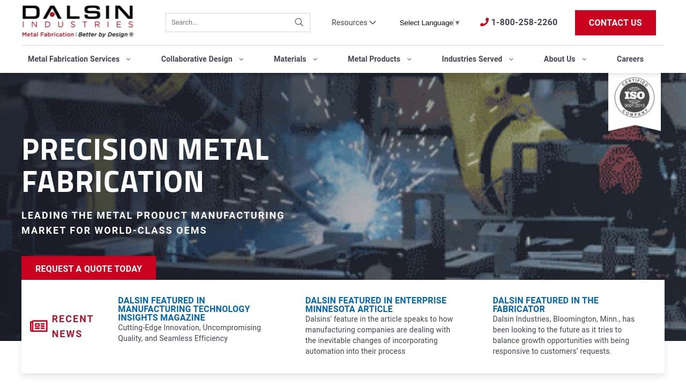Click the Recent News newspaper icon
Screen dimensions: 686x386
[39, 326]
